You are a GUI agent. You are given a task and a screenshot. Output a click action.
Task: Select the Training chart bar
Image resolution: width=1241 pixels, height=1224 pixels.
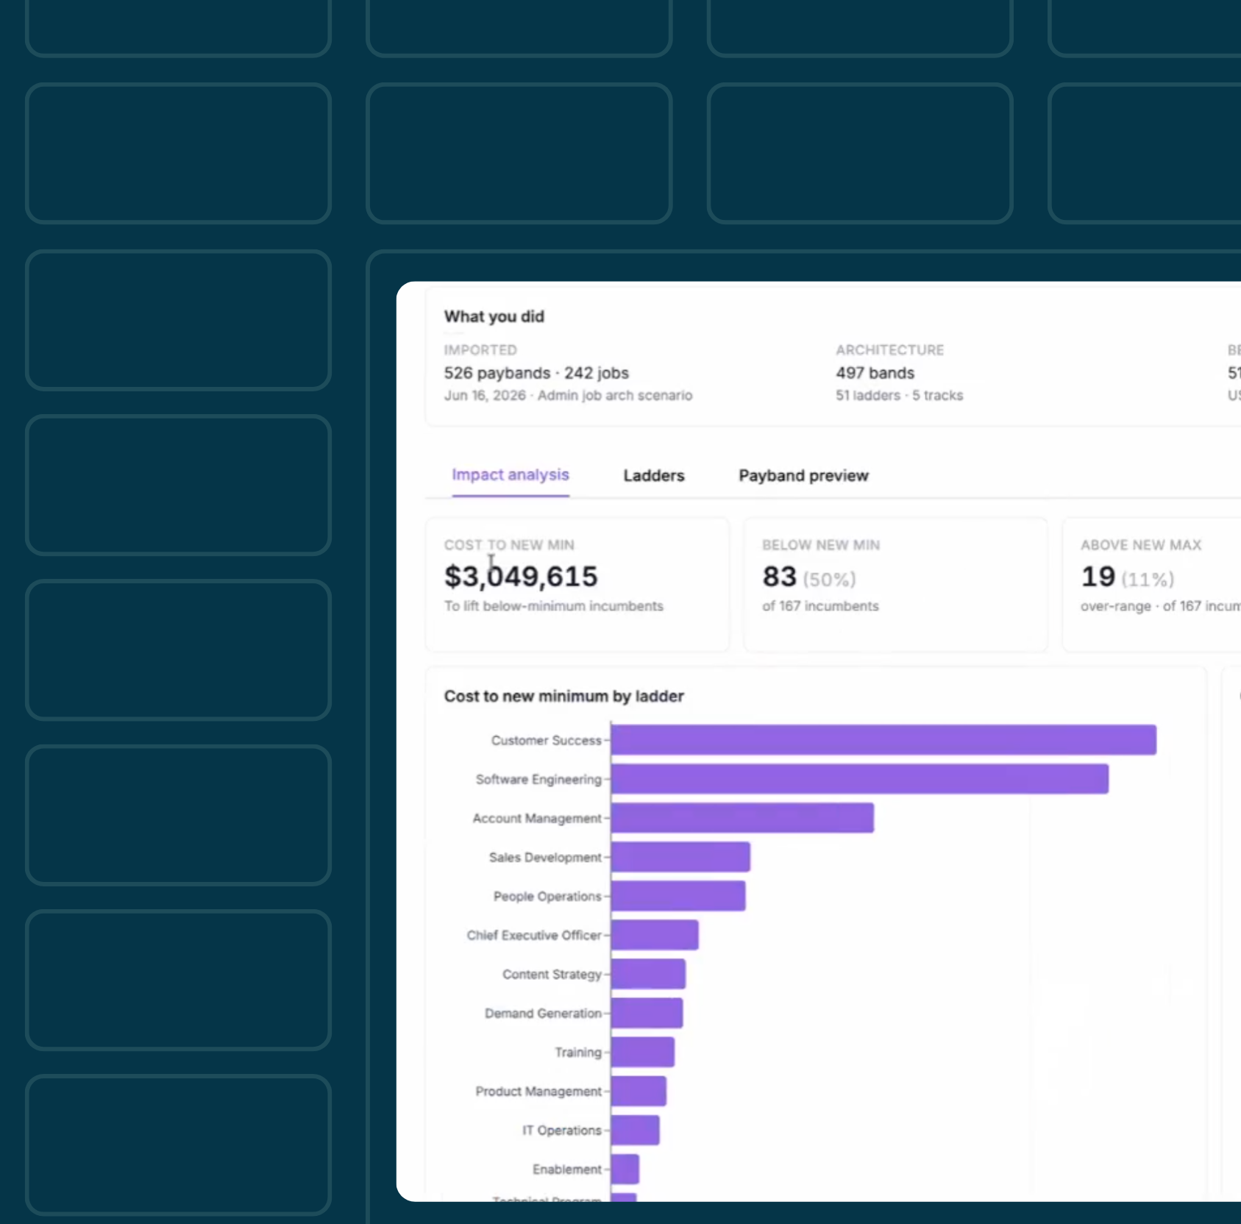point(643,1052)
